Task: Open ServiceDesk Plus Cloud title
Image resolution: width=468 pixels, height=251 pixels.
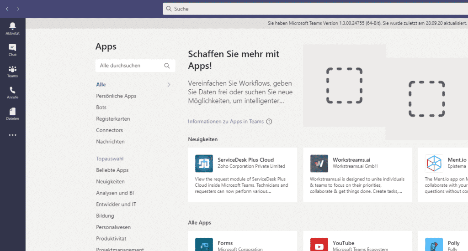Action: pos(245,160)
